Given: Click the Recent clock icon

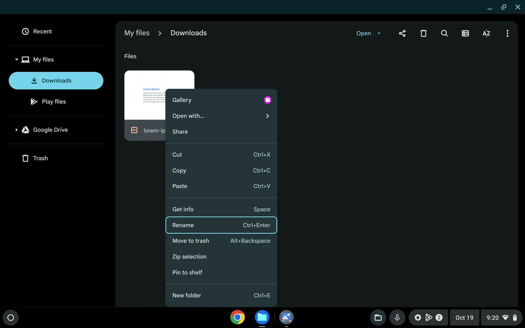Looking at the screenshot, I should [25, 31].
